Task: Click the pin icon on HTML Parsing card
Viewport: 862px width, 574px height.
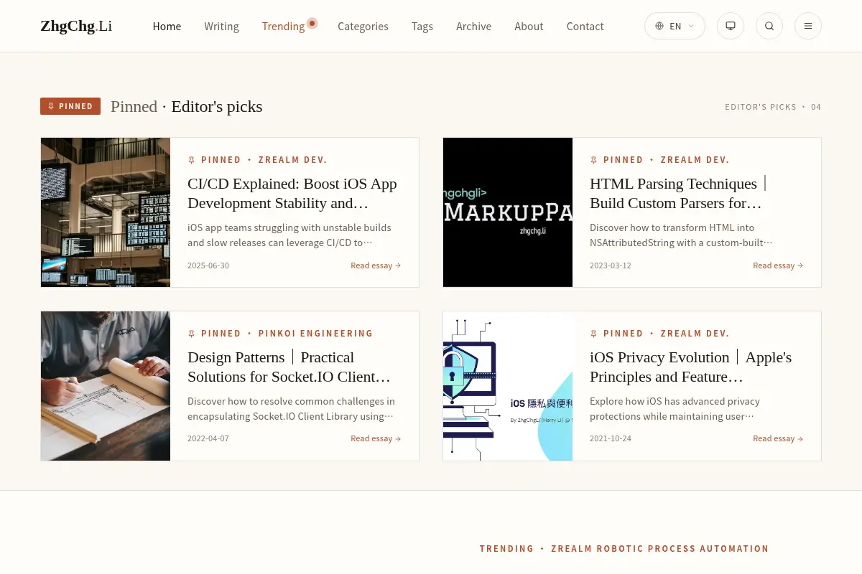Action: point(593,160)
